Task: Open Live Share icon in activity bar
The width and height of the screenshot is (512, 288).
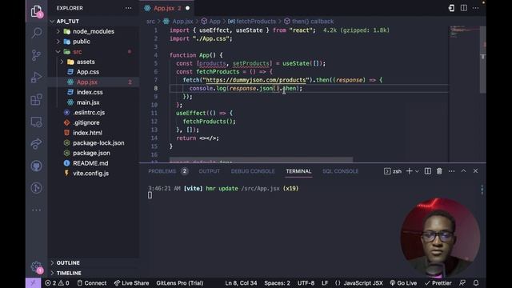Action: [x=36, y=144]
